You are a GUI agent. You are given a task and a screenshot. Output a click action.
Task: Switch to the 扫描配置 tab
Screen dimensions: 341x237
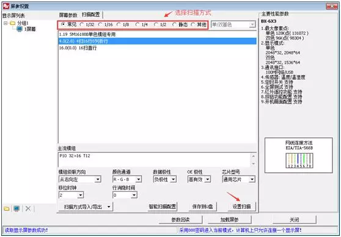coord(90,15)
